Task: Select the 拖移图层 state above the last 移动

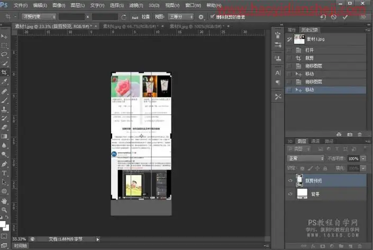Action: tap(325, 82)
